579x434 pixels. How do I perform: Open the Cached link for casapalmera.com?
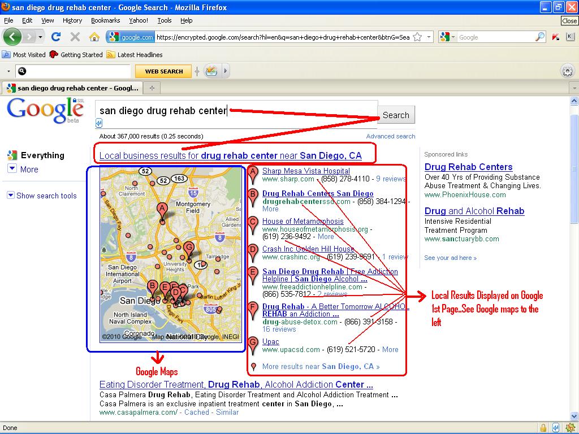[x=196, y=412]
